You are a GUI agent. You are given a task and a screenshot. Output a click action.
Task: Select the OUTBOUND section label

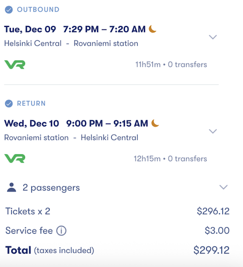pyautogui.click(x=38, y=9)
